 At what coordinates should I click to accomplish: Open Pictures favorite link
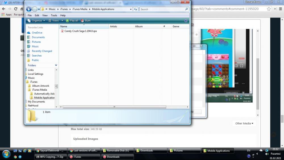point(36,42)
